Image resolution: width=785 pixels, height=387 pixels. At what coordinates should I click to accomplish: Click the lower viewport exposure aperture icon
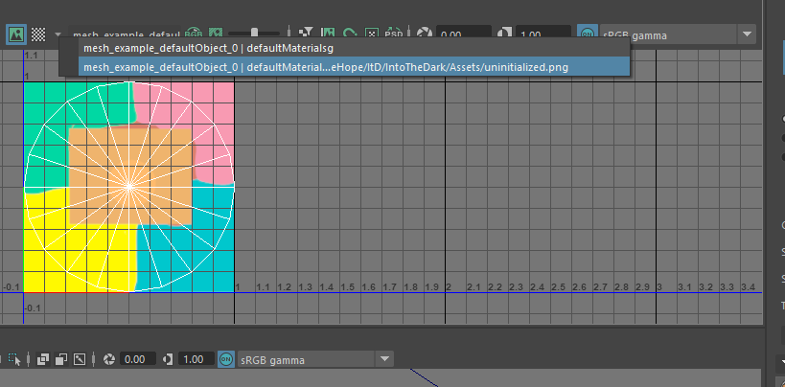coord(108,359)
